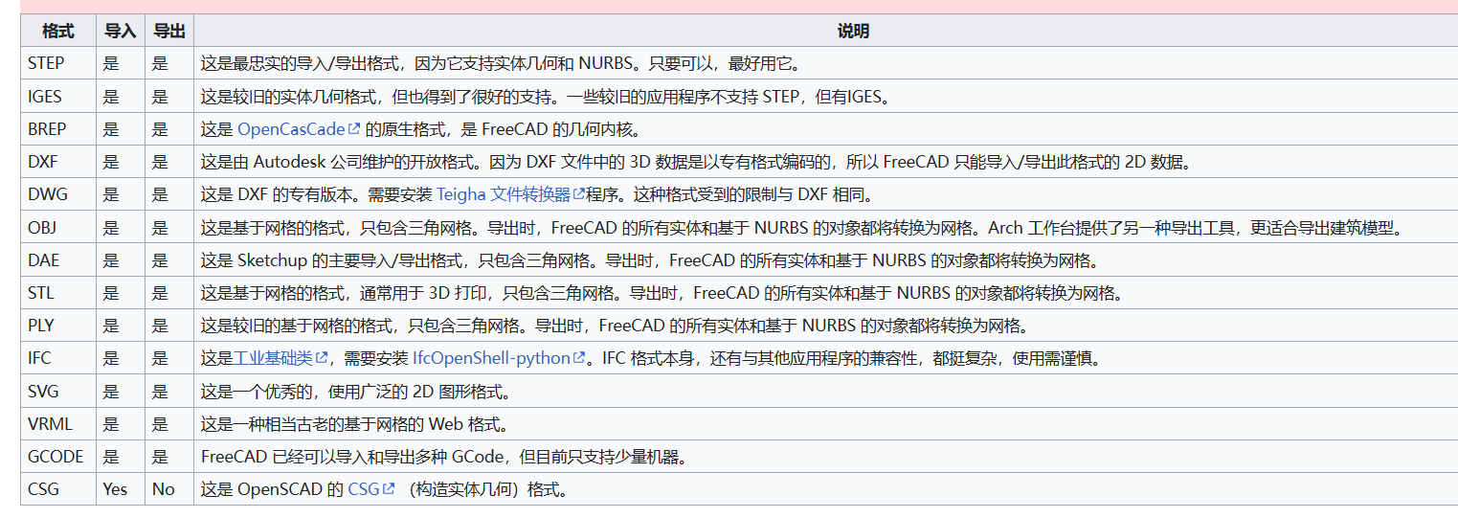Screen dimensions: 1458x518
Task: Click the "Yes" import cell in the CSG row
Action: (115, 489)
